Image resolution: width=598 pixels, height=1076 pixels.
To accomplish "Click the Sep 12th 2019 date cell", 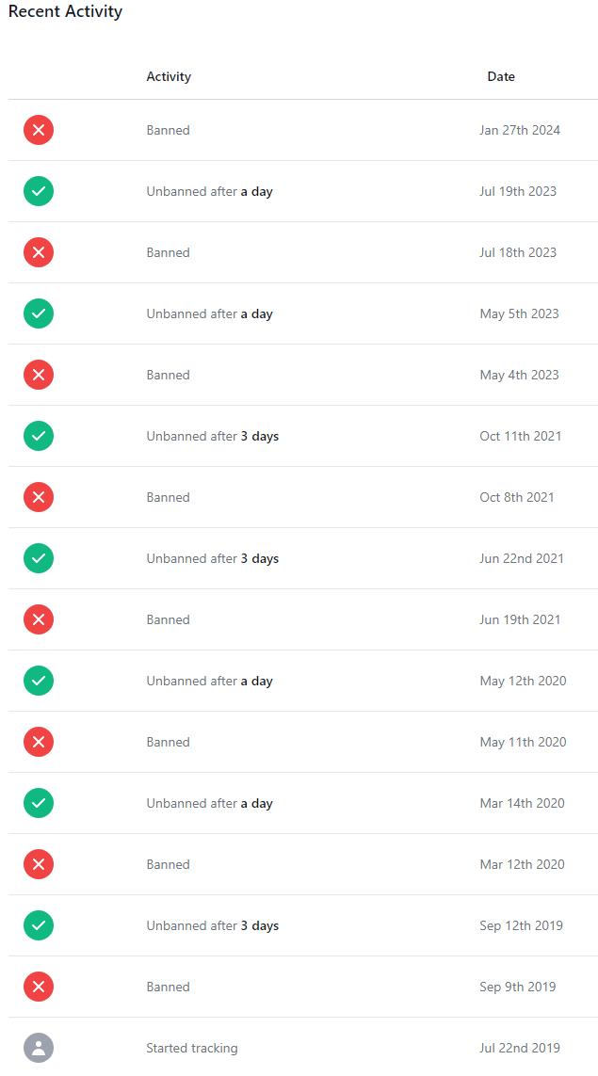I will pyautogui.click(x=521, y=925).
